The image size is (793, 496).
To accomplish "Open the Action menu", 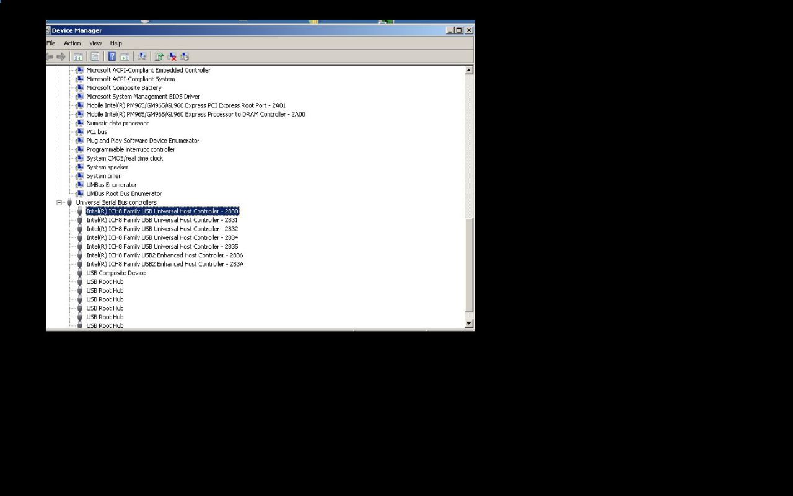I will click(72, 43).
